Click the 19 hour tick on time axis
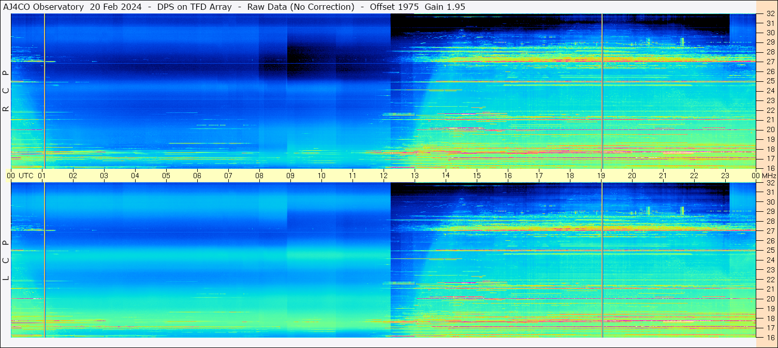Image resolution: width=778 pixels, height=348 pixels. [x=601, y=176]
